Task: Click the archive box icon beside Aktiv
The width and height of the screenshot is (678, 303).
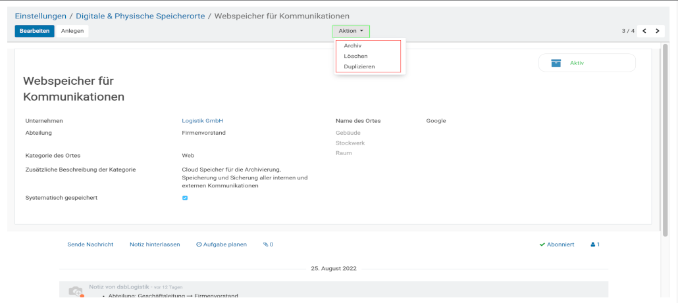Action: pyautogui.click(x=556, y=63)
